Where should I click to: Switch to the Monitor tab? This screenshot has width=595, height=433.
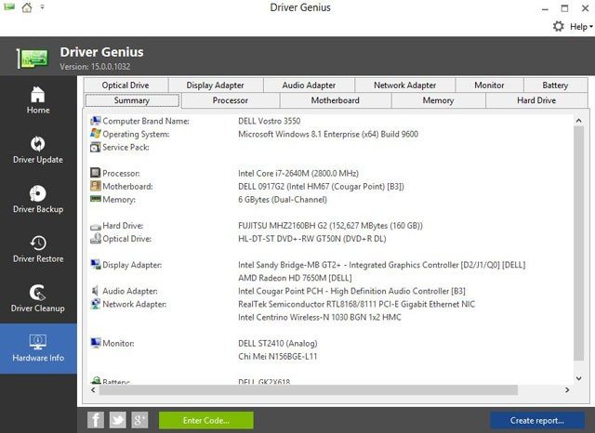click(490, 85)
